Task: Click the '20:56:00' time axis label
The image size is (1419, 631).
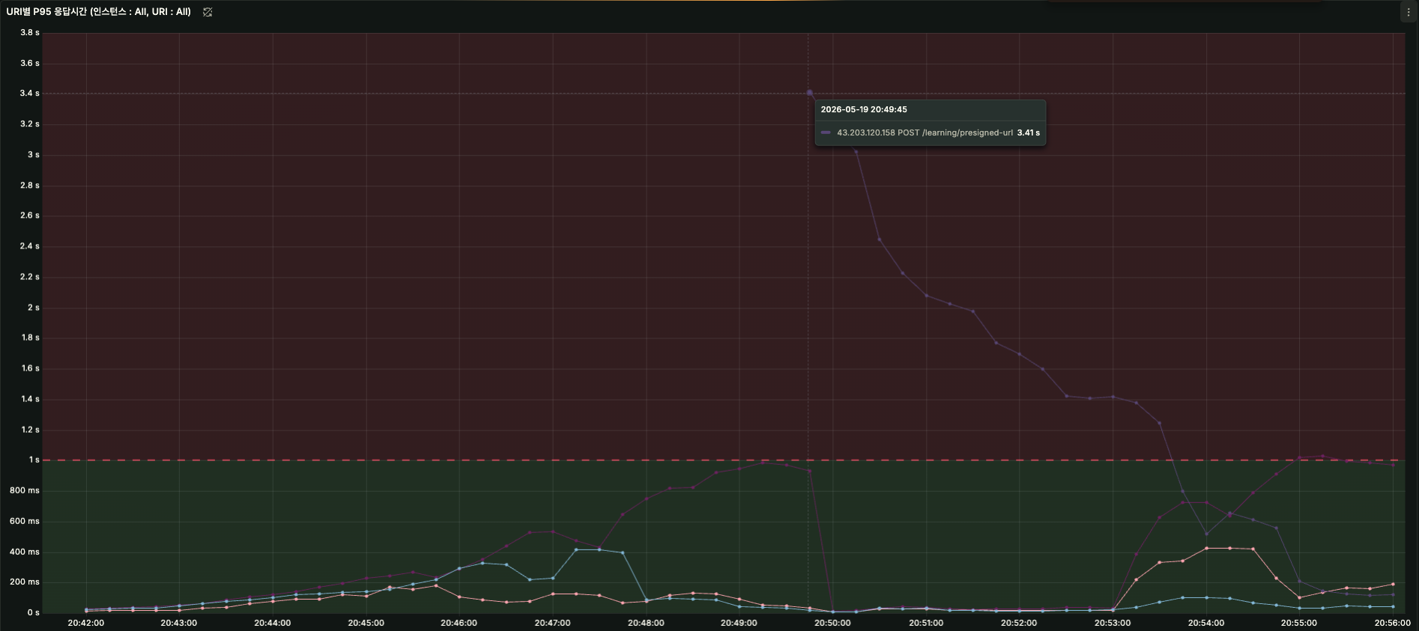Action: click(x=1392, y=623)
